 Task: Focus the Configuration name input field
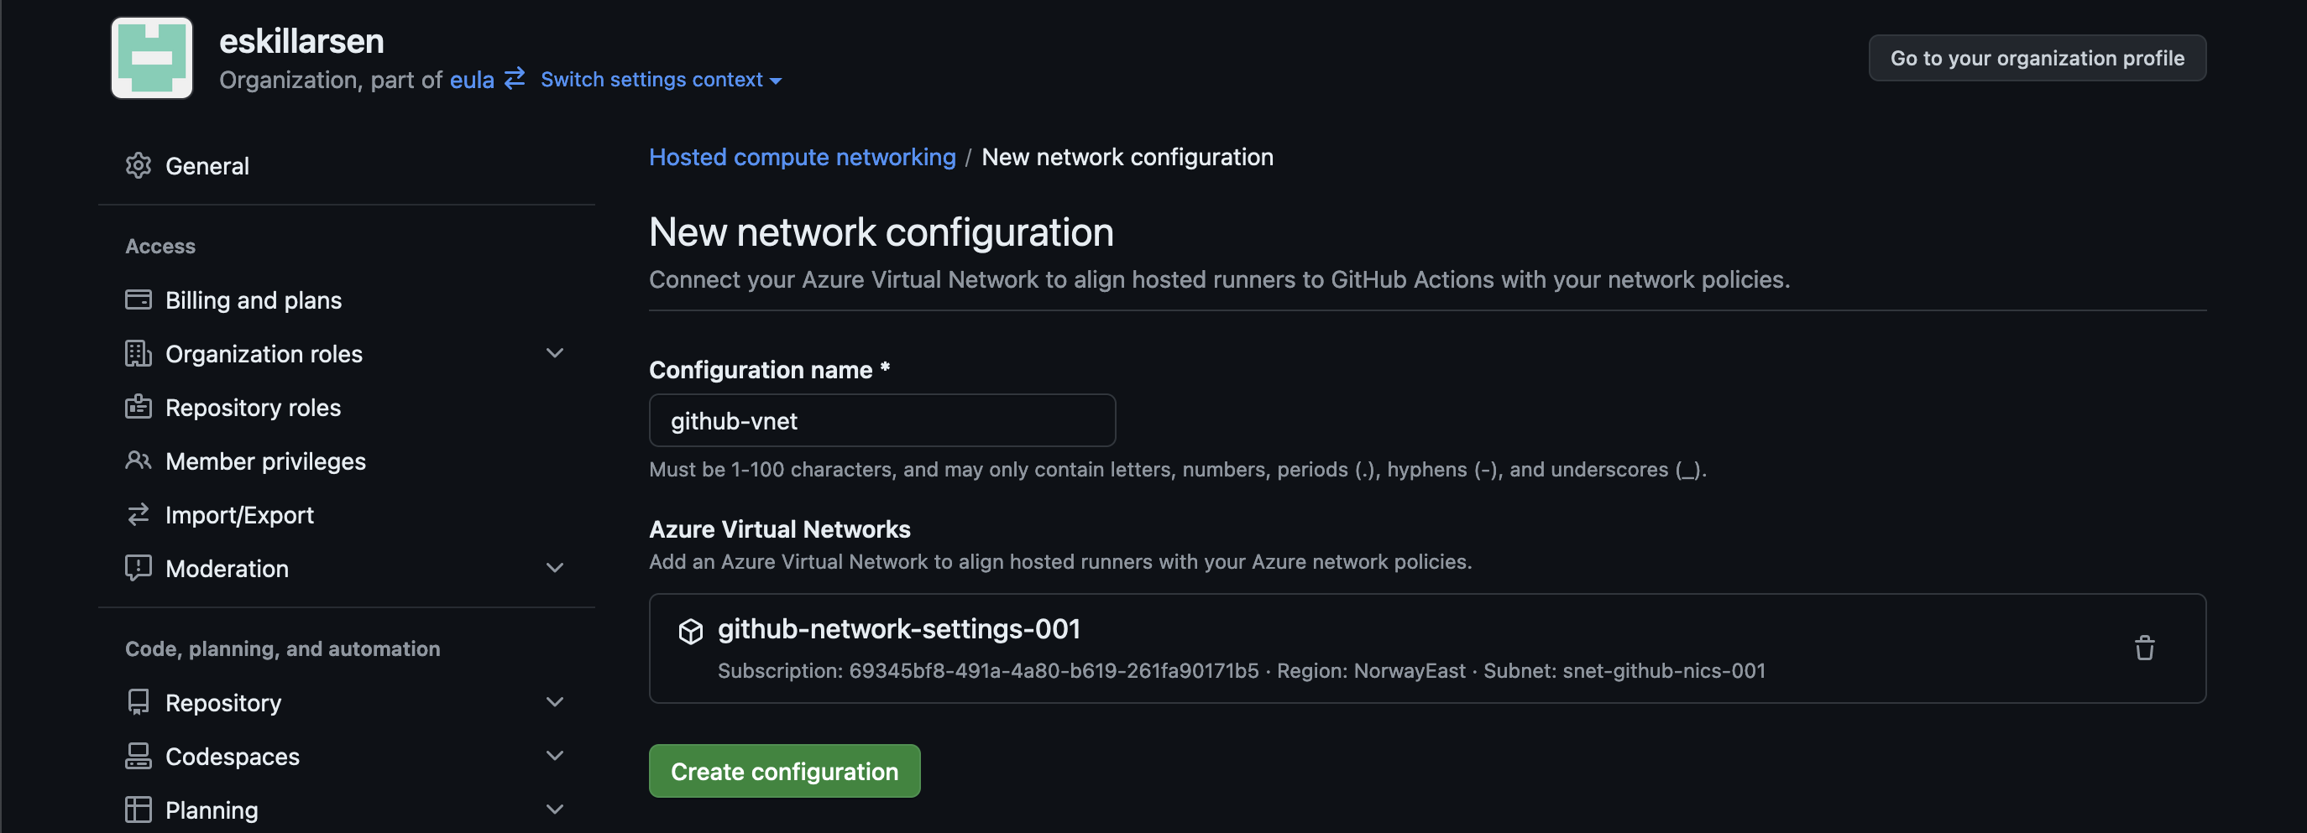tap(881, 420)
